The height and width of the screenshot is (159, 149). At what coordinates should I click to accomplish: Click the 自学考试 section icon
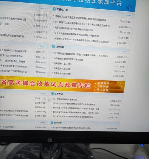pos(53,47)
